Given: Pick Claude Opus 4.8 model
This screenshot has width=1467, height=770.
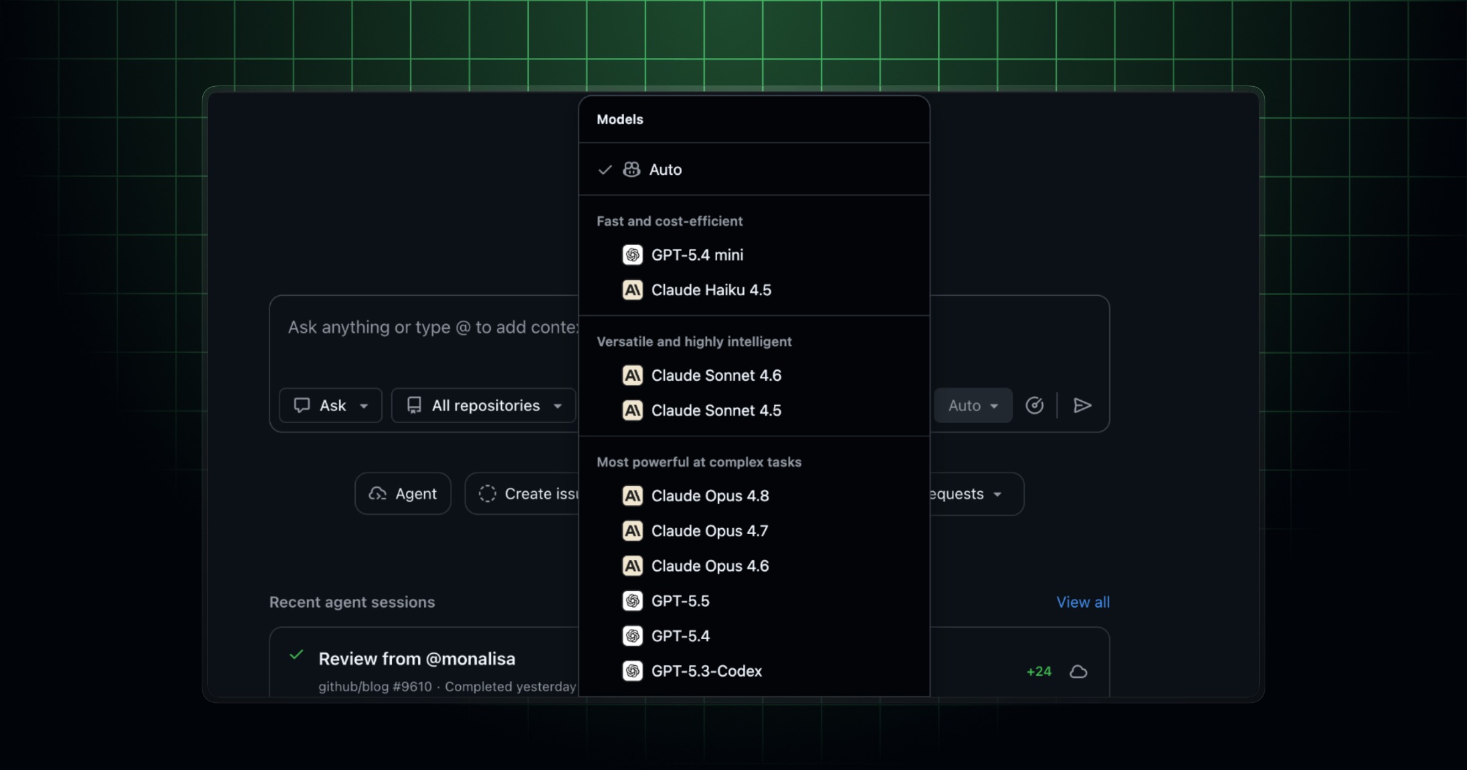Looking at the screenshot, I should coord(754,496).
